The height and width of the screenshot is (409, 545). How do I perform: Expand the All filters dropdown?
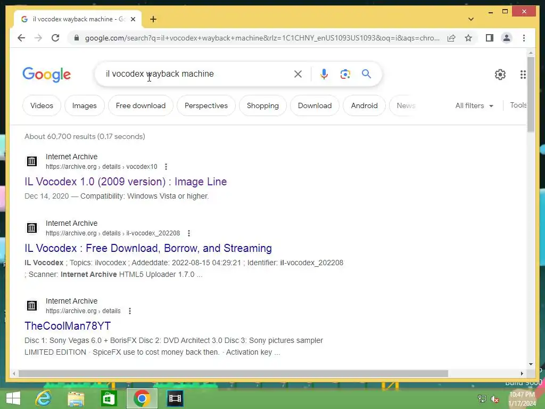click(x=474, y=106)
